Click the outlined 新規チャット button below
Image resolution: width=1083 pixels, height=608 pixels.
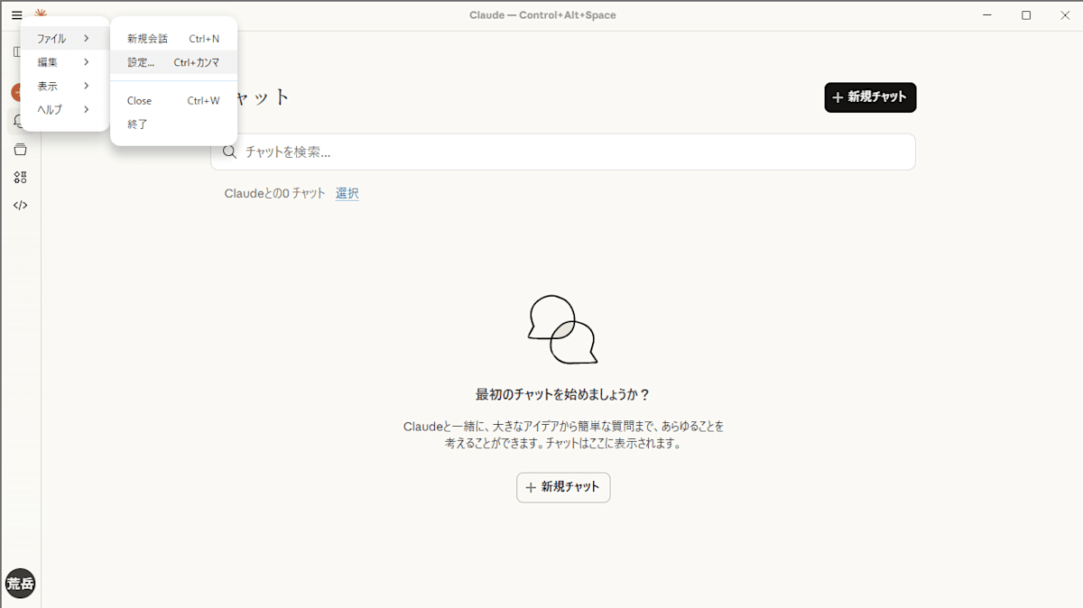pyautogui.click(x=563, y=487)
